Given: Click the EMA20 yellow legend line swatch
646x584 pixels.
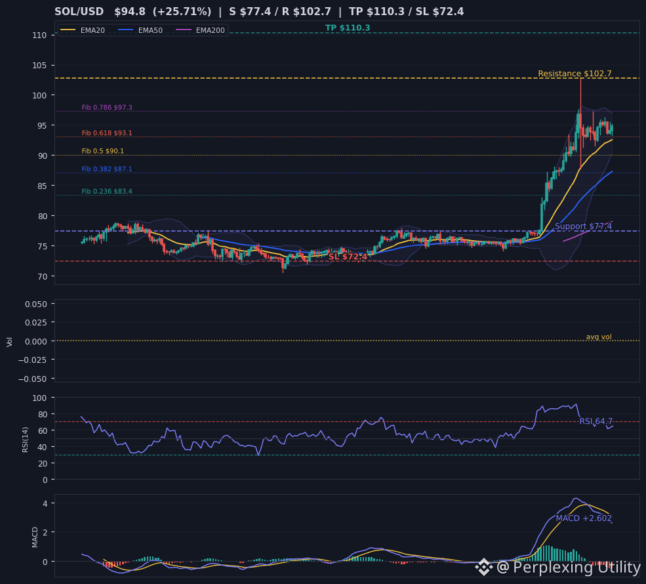Looking at the screenshot, I should pyautogui.click(x=68, y=30).
